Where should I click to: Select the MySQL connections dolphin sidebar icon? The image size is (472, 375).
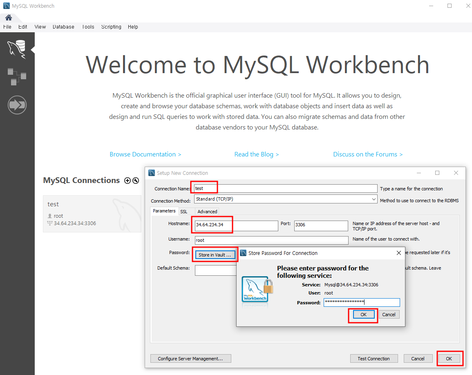(17, 49)
